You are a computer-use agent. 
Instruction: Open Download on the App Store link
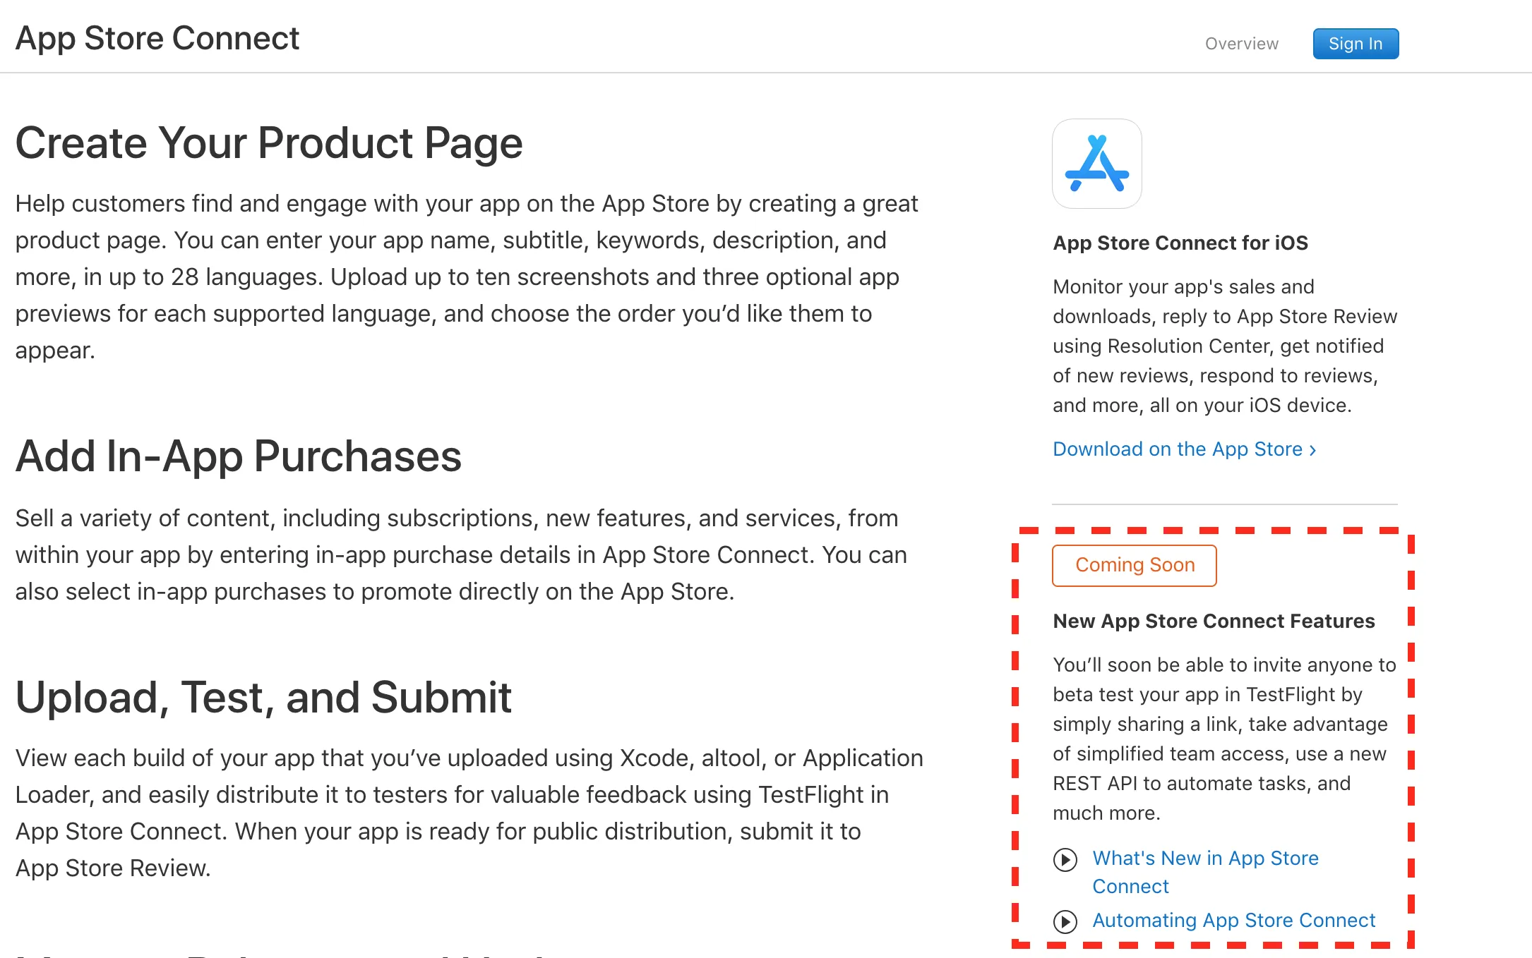pos(1177,449)
